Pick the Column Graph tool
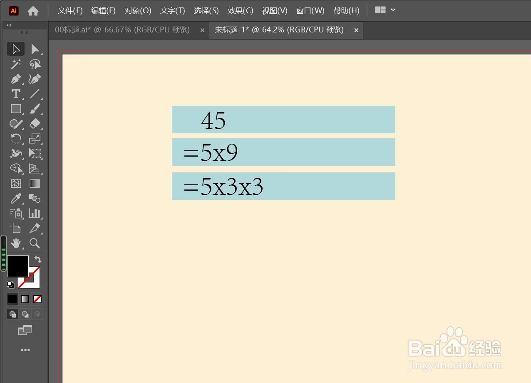The image size is (531, 383). click(35, 214)
